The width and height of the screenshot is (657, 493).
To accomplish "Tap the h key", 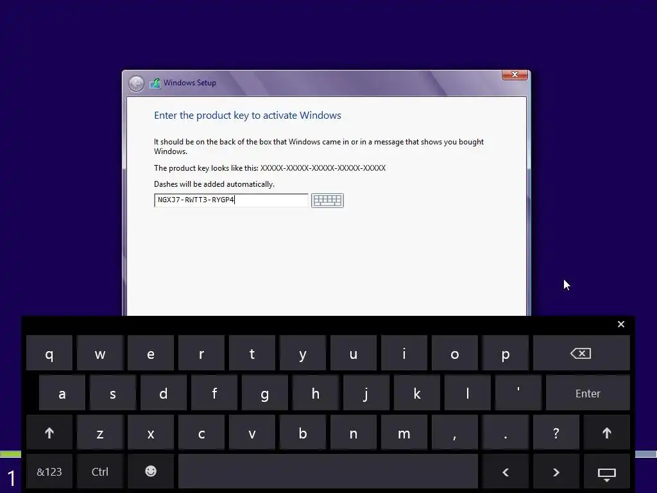I will pyautogui.click(x=315, y=394).
